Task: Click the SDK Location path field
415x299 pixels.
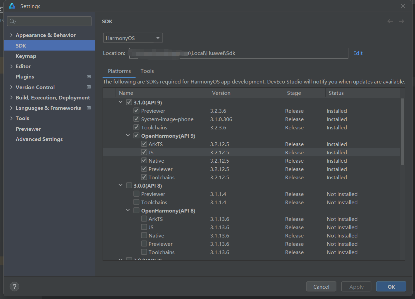Action: click(239, 53)
